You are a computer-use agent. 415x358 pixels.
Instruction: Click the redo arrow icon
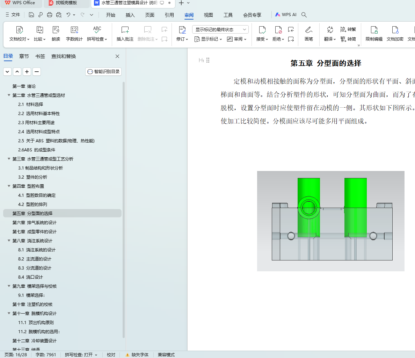[x=82, y=15]
